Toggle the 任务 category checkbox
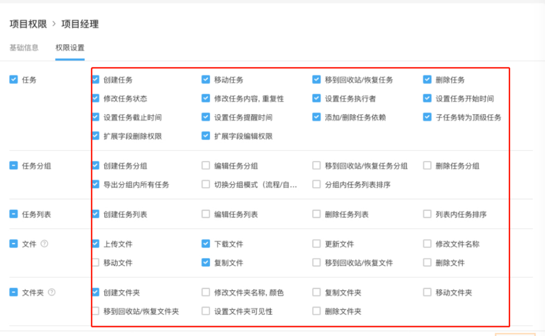545x336 pixels. (x=14, y=79)
